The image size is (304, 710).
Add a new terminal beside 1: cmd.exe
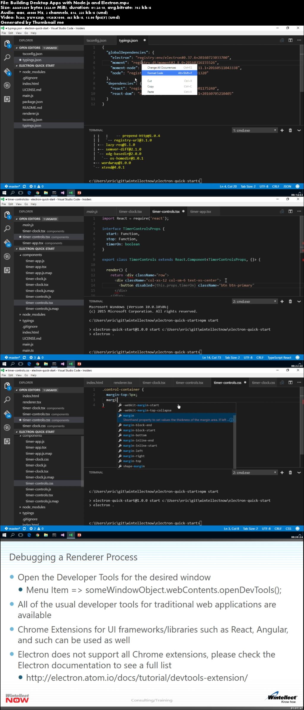pyautogui.click(x=282, y=130)
